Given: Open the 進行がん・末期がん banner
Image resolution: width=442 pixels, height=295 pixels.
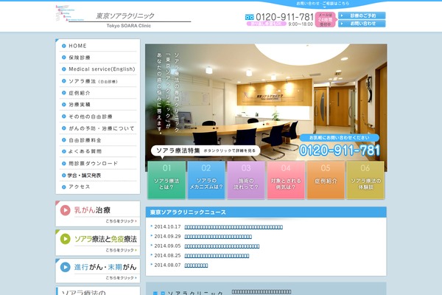Looking at the screenshot, I should click(x=98, y=271).
